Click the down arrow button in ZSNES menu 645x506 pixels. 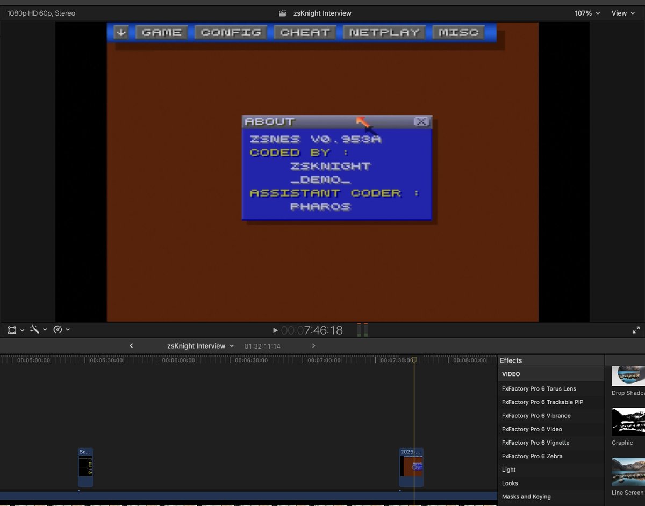(121, 32)
